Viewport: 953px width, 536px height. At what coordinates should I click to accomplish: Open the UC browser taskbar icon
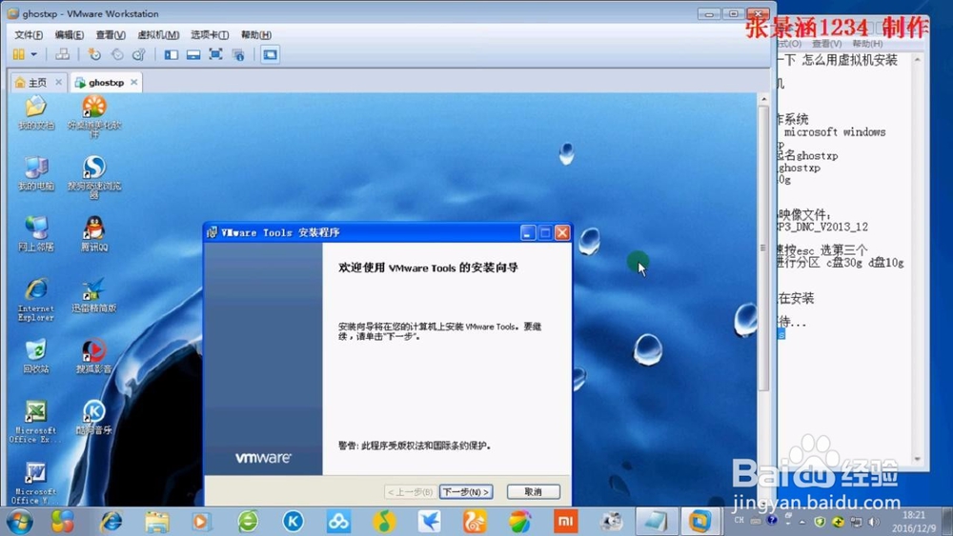475,522
